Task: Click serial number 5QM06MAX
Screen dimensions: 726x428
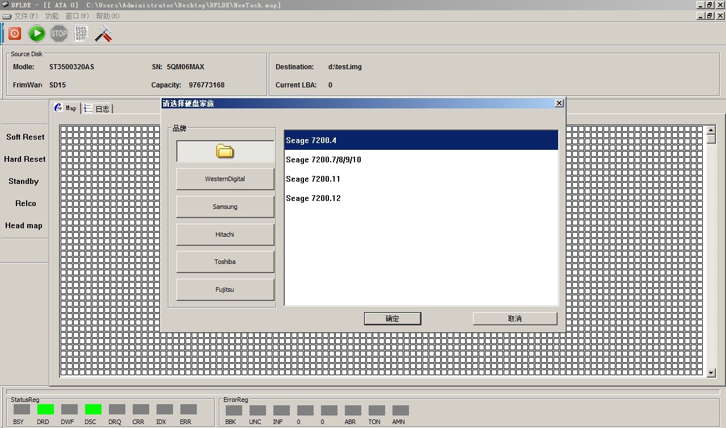Action: coord(185,67)
